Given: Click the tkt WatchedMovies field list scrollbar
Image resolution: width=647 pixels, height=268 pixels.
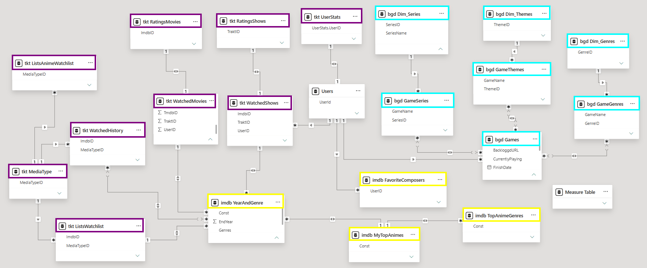Looking at the screenshot, I should point(216,129).
